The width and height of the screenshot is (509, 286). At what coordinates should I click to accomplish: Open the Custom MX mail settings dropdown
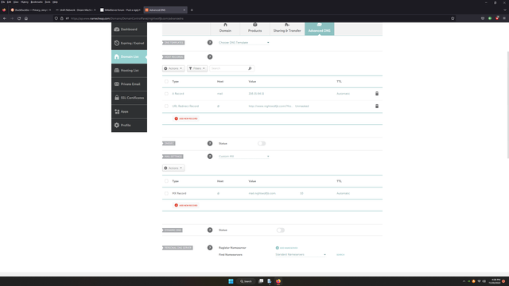coord(244,157)
